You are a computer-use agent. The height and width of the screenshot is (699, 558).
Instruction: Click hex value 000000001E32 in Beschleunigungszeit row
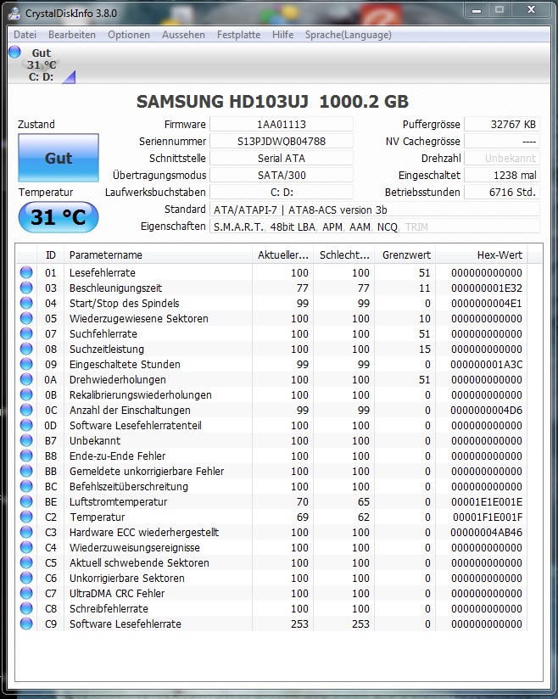click(486, 288)
